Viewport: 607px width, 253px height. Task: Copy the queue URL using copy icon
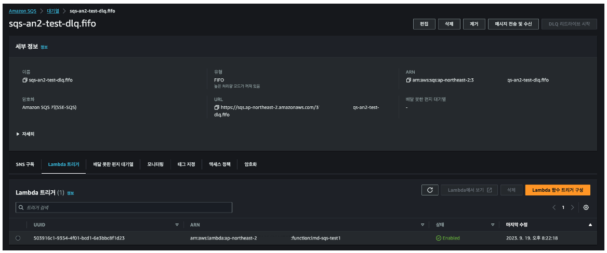pos(217,107)
